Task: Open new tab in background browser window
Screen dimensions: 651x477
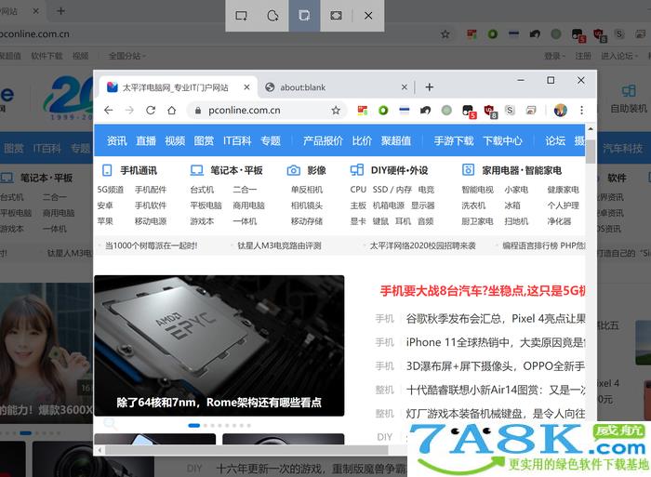Action: point(61,11)
